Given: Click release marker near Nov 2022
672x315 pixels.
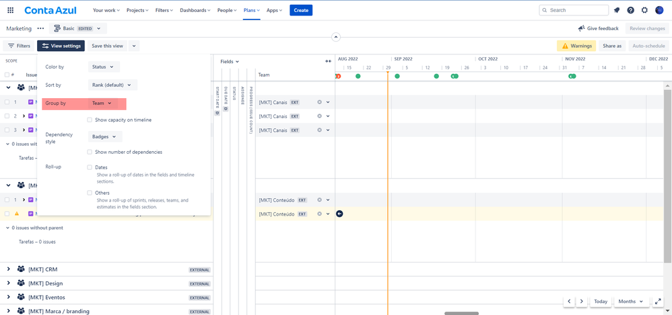Looking at the screenshot, I should 572,76.
